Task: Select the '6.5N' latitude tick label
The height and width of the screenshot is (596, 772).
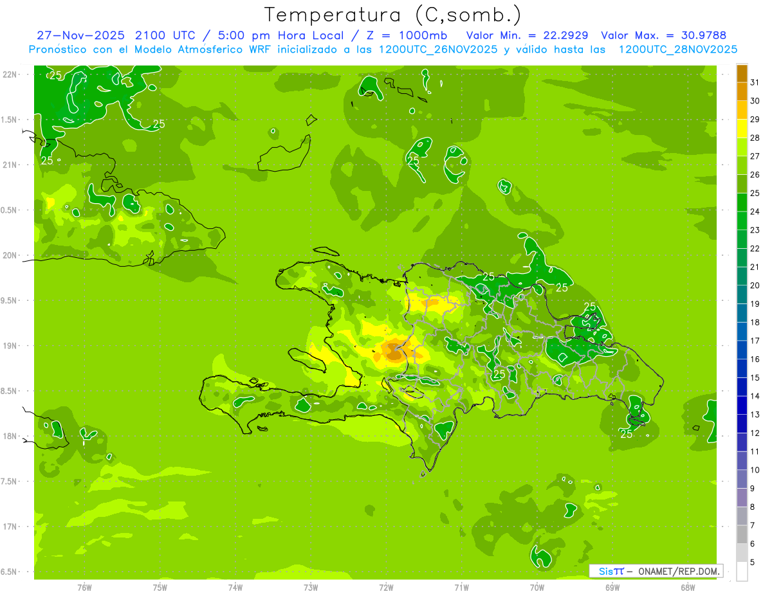Action: [x=9, y=572]
